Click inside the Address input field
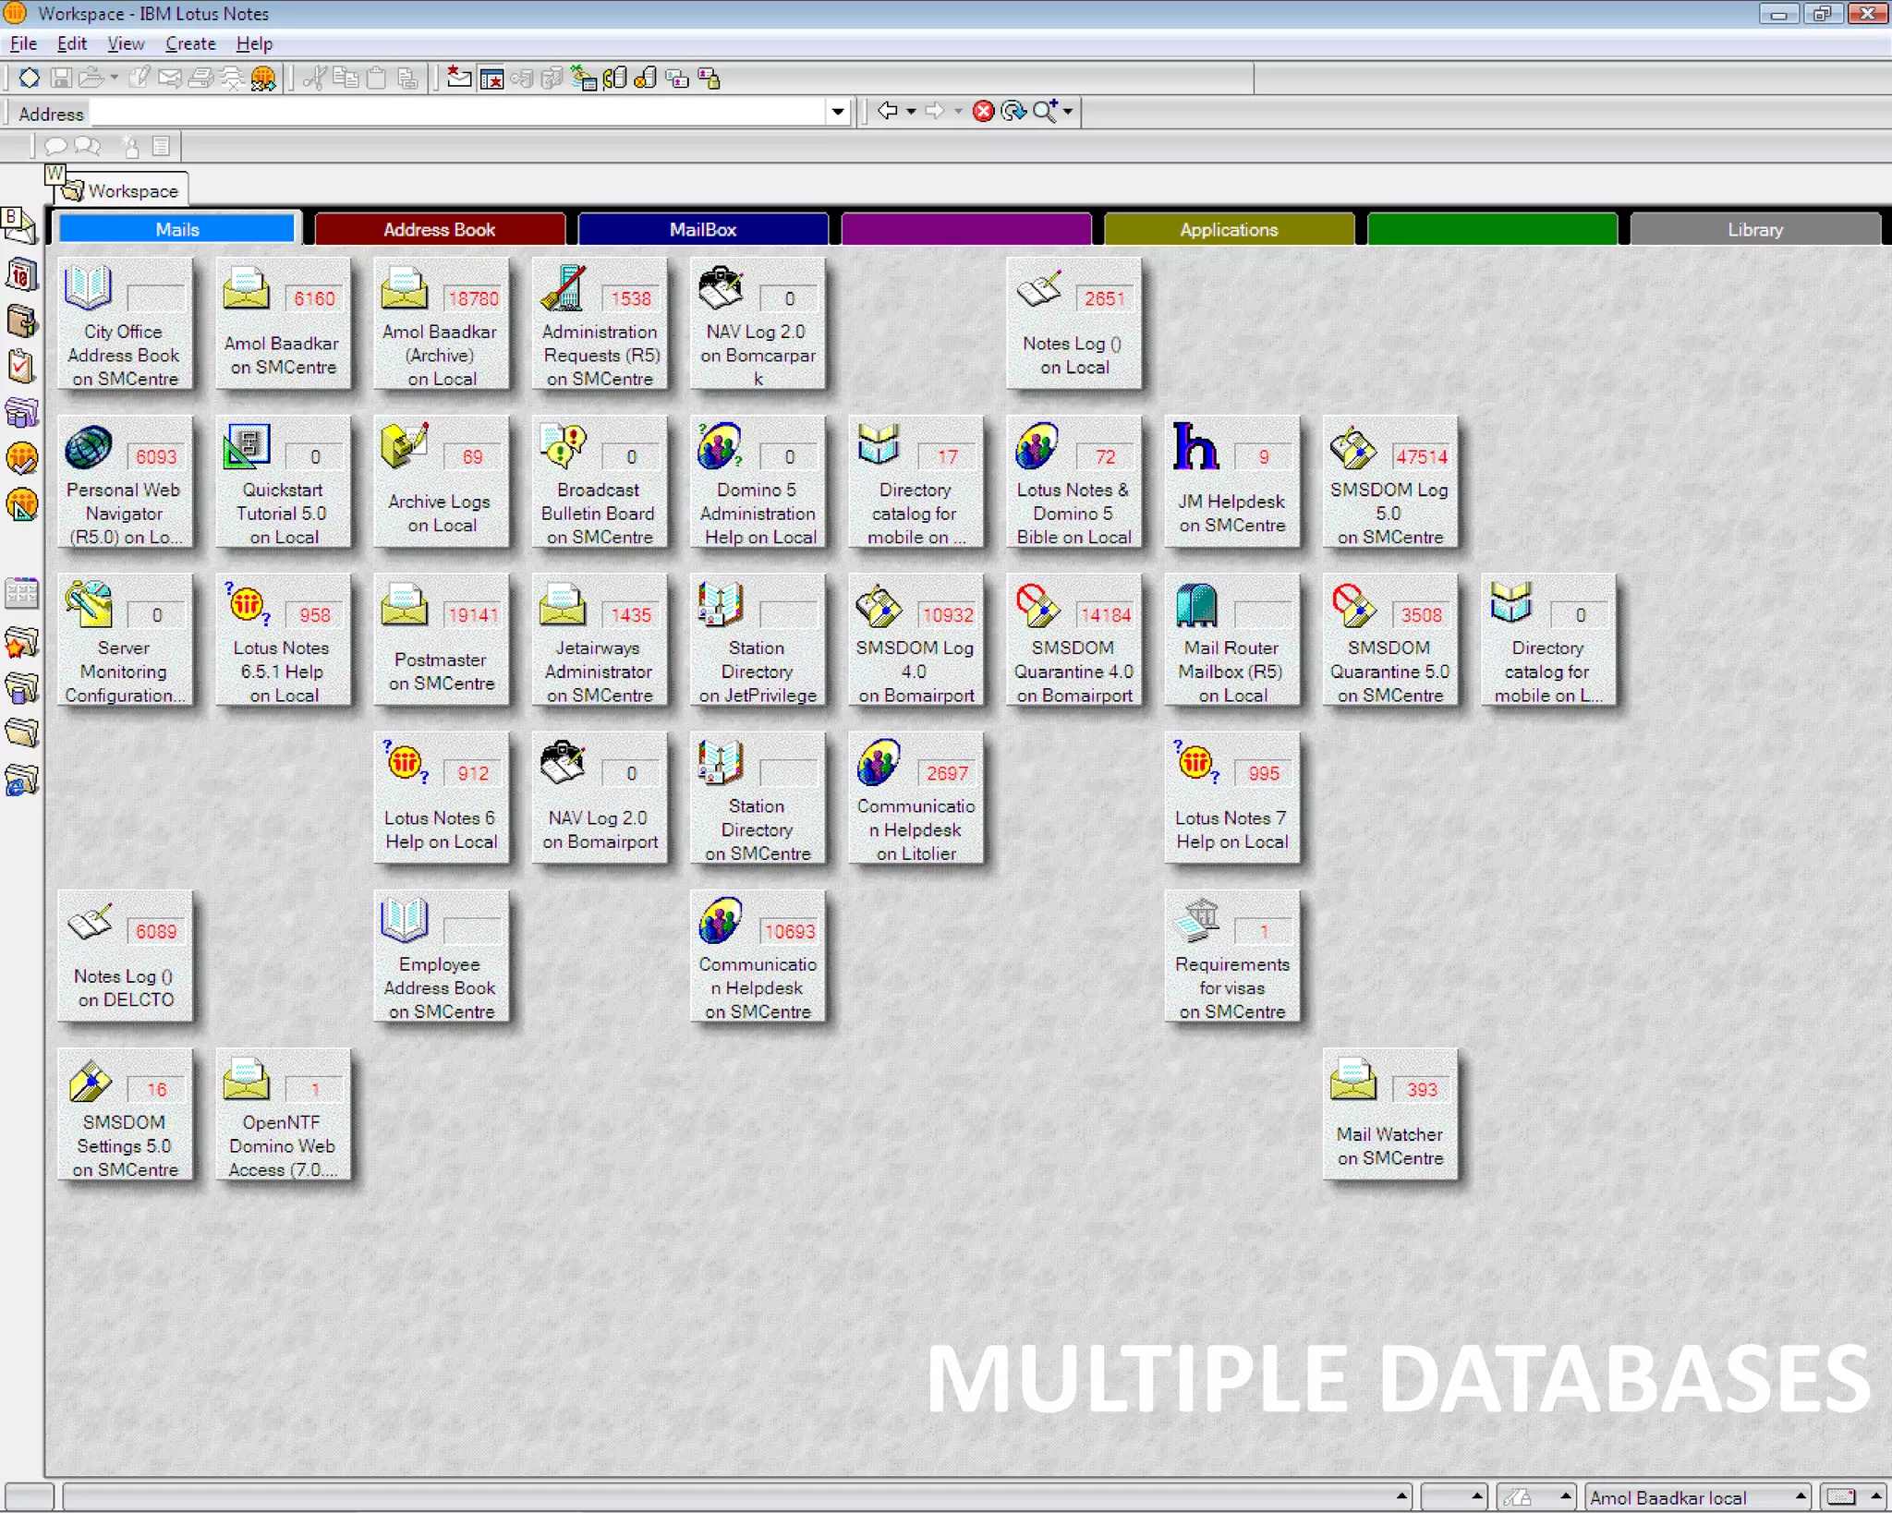 click(x=458, y=113)
